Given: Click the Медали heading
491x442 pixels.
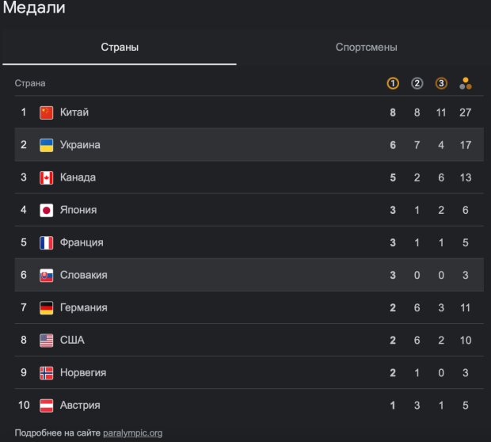Looking at the screenshot, I should click(x=35, y=9).
